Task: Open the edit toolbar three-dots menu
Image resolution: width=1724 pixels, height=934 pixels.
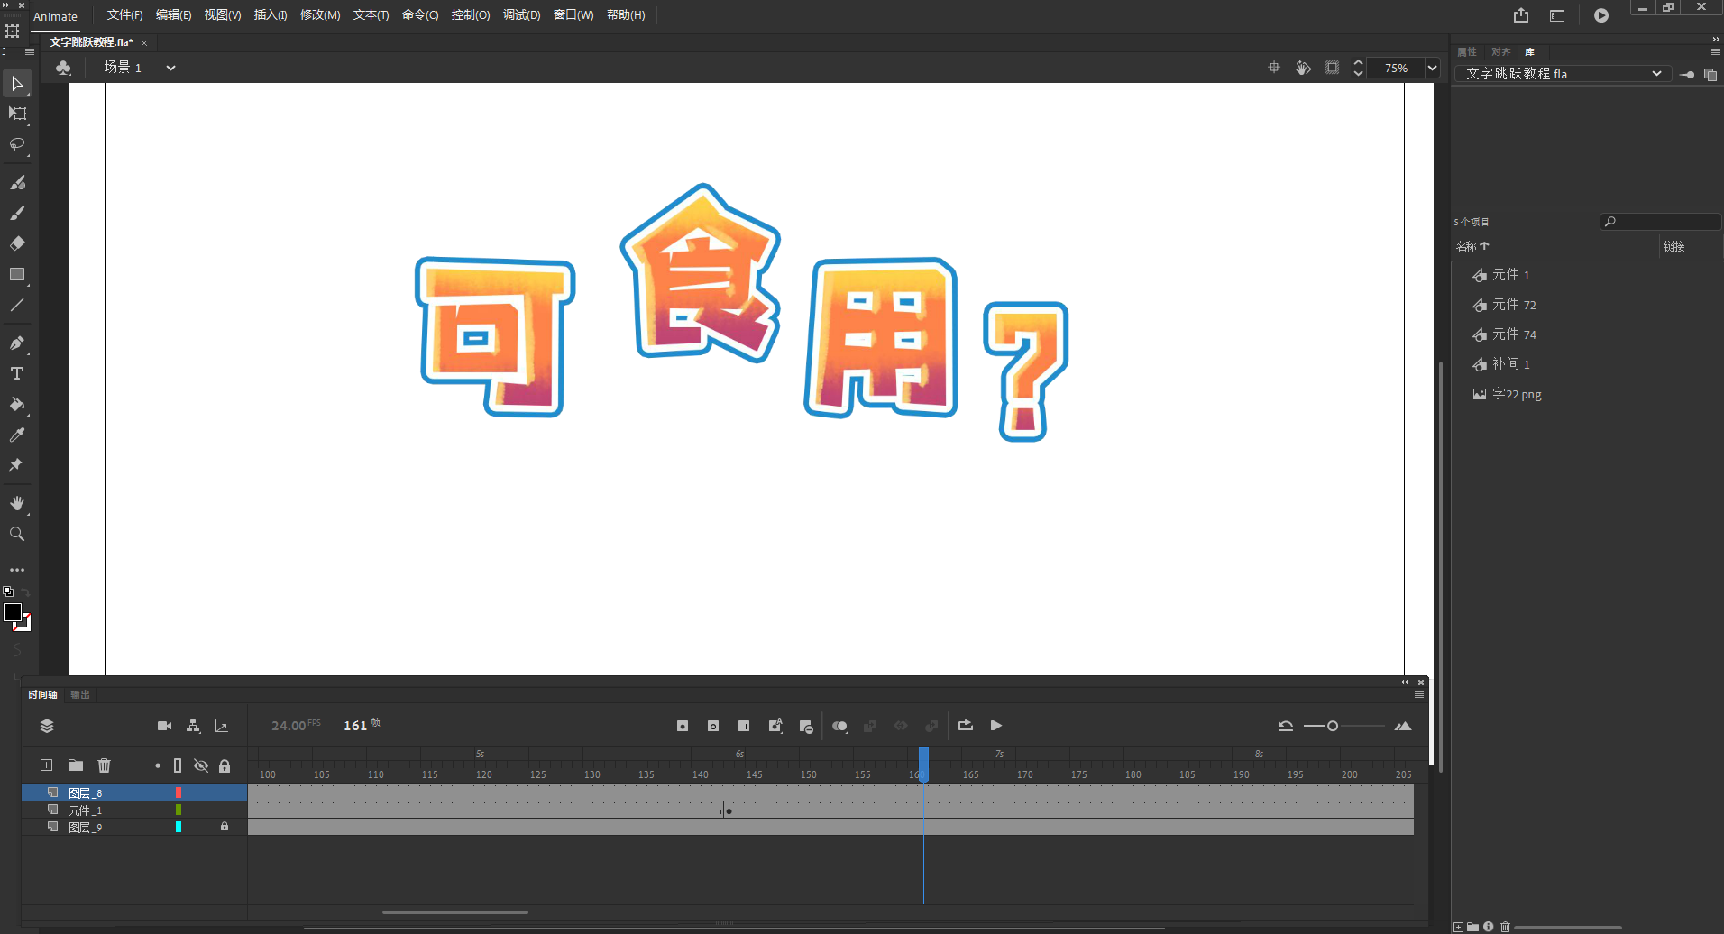Action: [x=17, y=570]
